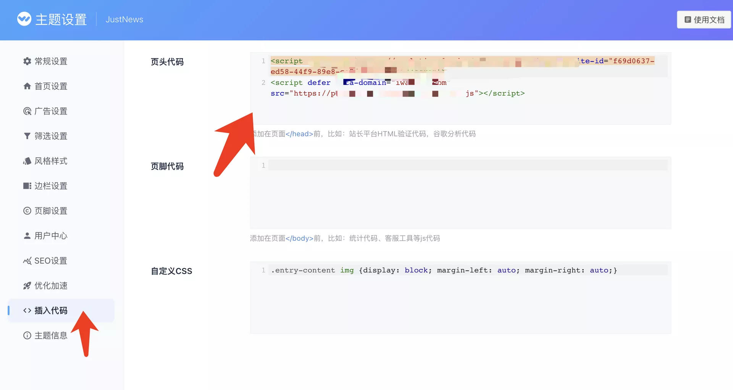The height and width of the screenshot is (390, 733).
Task: Select the 广告设置 target icon
Action: point(27,111)
